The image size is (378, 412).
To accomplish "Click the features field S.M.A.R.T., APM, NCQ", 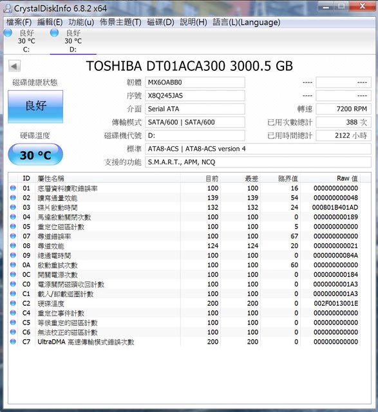I will 258,162.
